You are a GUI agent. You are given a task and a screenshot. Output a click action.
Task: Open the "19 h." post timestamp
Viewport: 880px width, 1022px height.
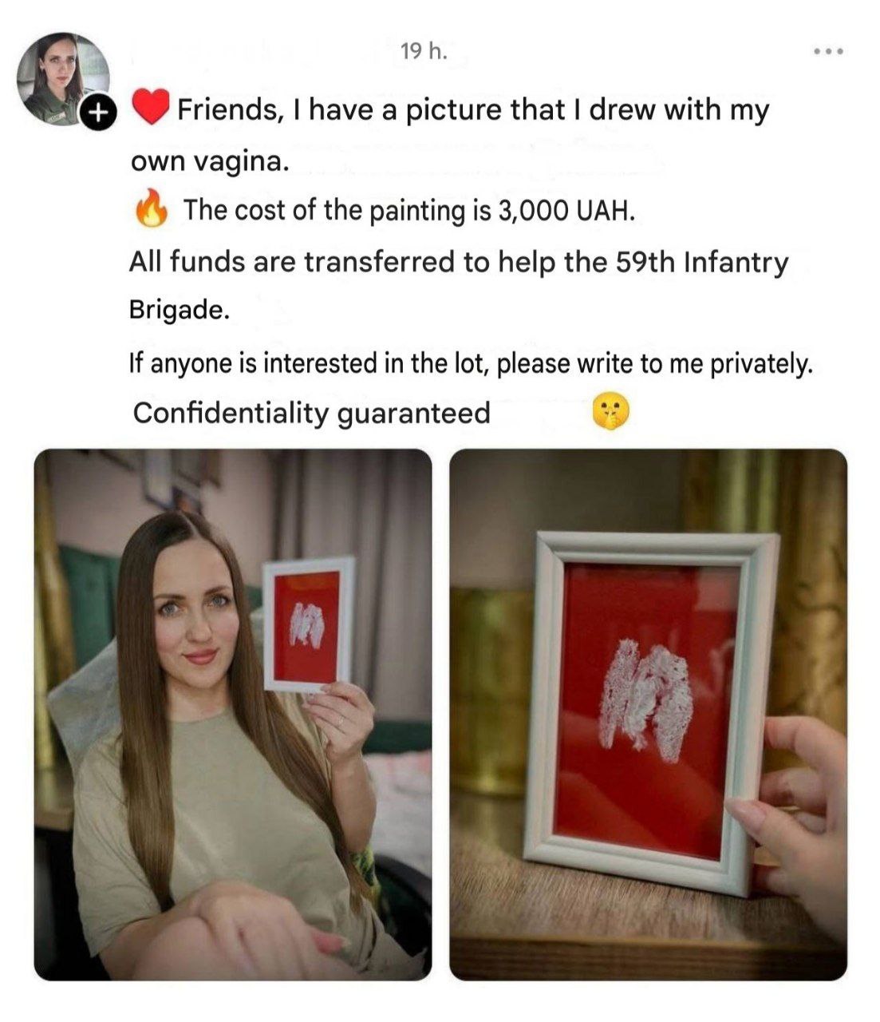click(x=424, y=52)
